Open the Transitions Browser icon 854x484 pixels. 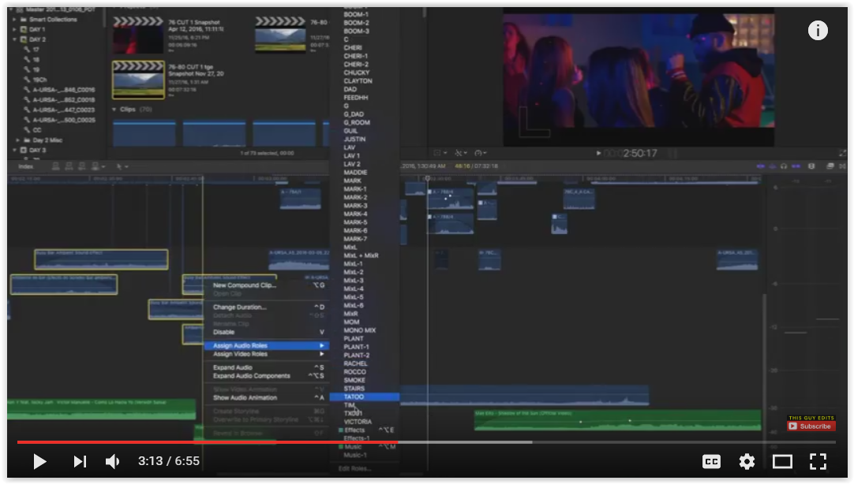(842, 166)
